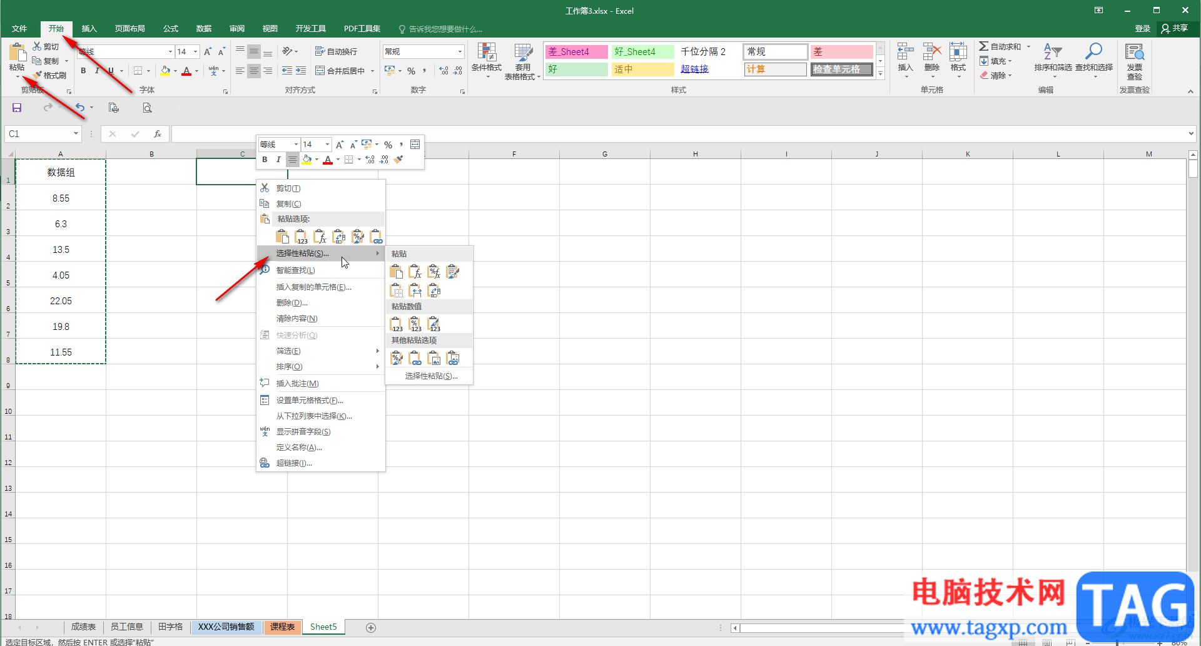Switch to the Sheet5 worksheet tab
The width and height of the screenshot is (1201, 646).
tap(323, 627)
